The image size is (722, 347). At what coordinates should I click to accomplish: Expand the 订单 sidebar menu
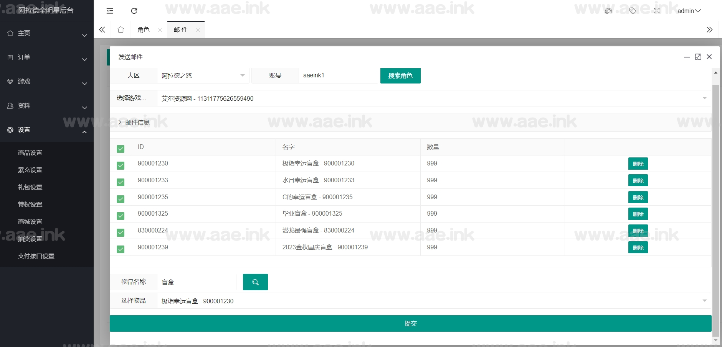point(47,57)
